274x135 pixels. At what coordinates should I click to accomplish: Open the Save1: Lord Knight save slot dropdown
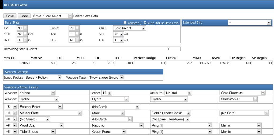tap(52, 16)
